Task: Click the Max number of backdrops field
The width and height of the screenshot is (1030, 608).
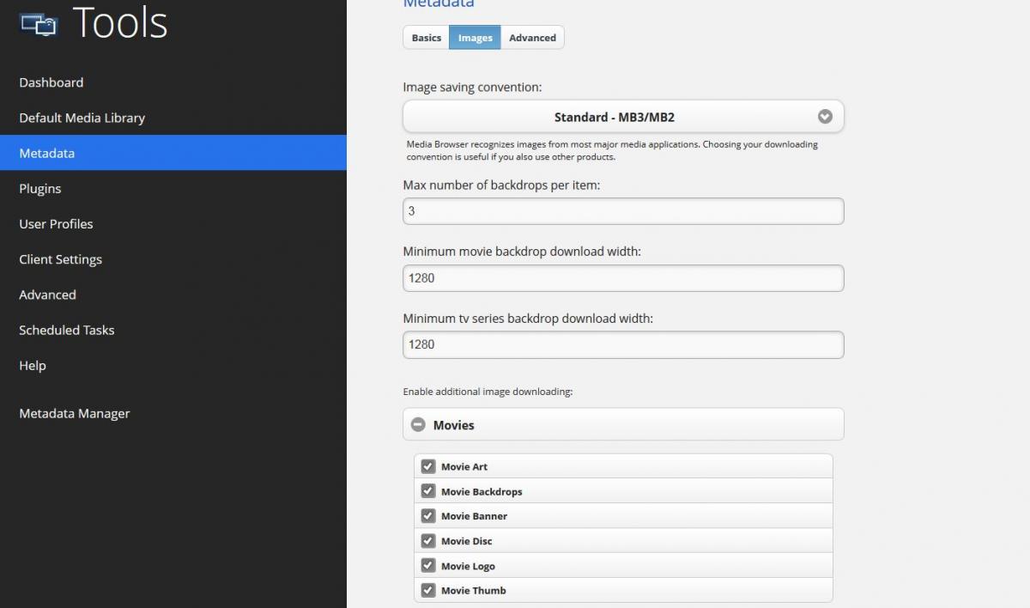Action: pyautogui.click(x=622, y=211)
